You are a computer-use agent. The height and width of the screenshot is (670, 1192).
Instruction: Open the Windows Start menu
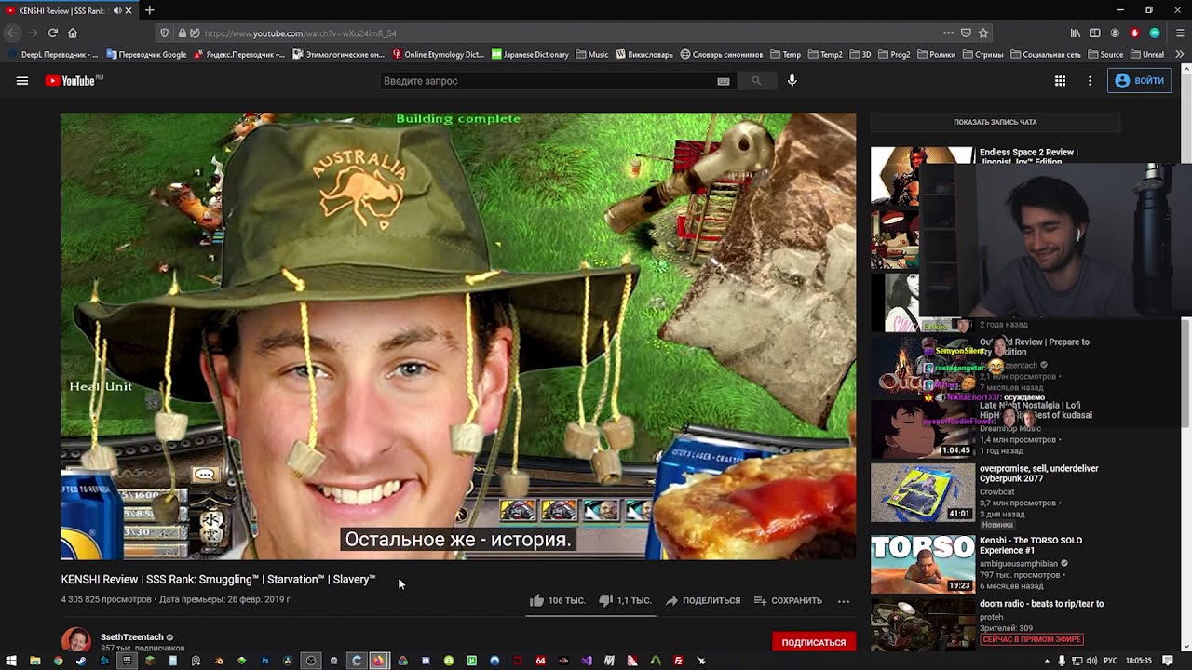[11, 661]
